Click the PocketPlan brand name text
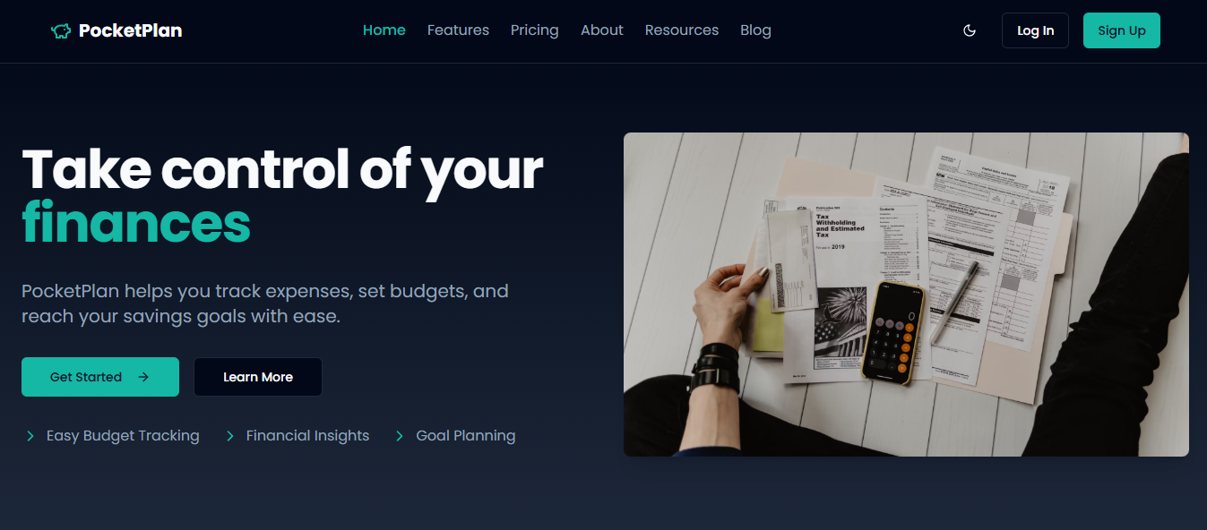 [130, 30]
